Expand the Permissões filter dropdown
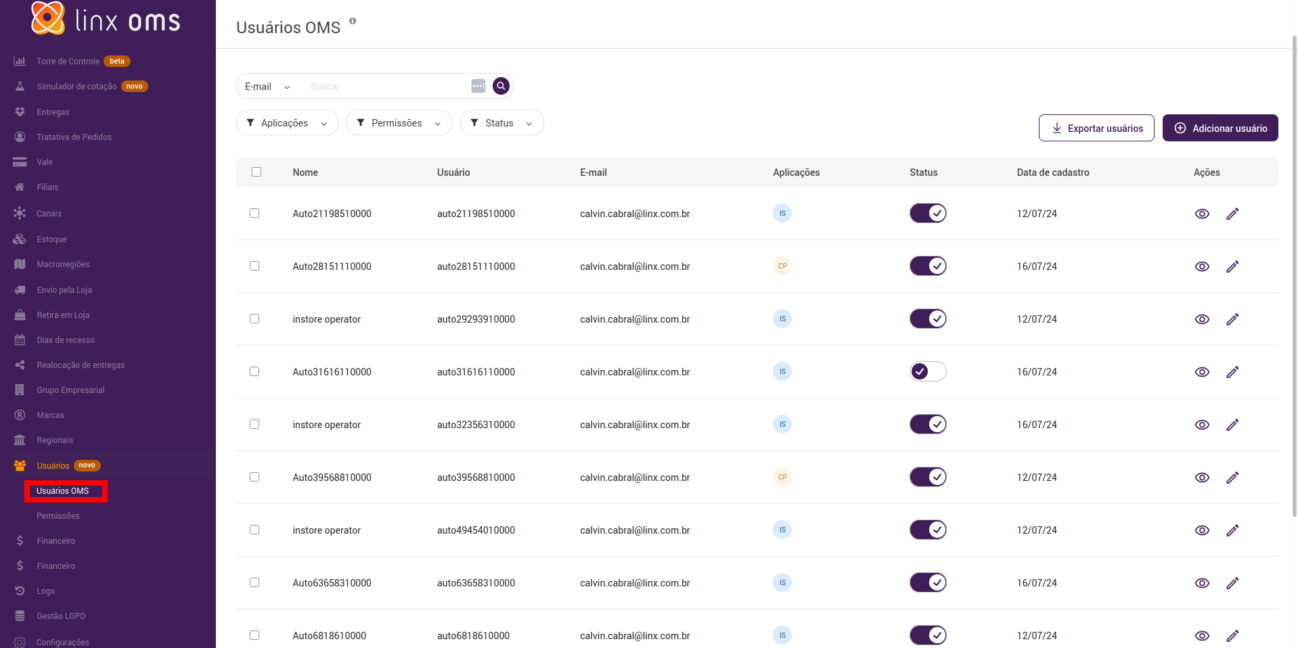 point(399,123)
